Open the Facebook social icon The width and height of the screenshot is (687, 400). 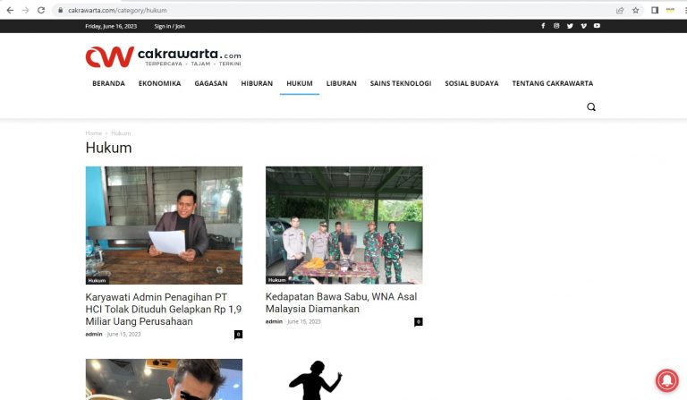pos(542,26)
